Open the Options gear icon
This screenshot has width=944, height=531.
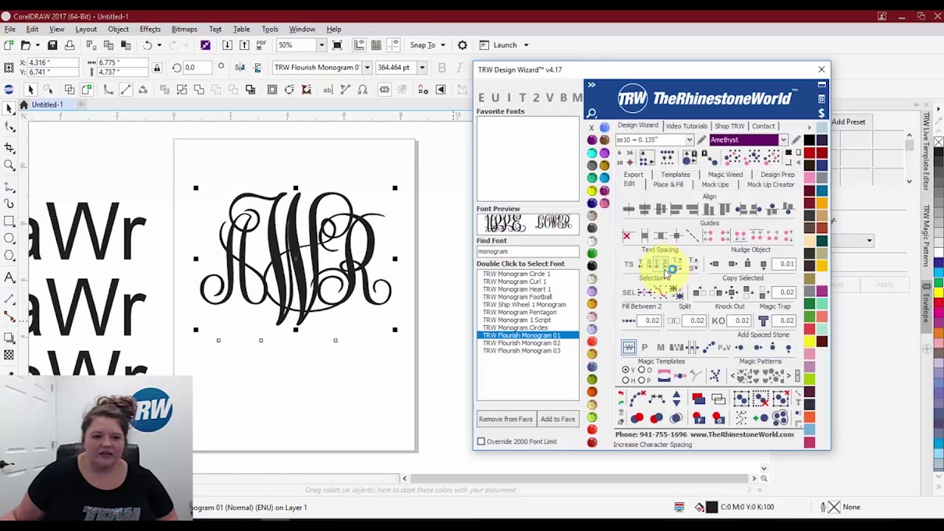(462, 45)
